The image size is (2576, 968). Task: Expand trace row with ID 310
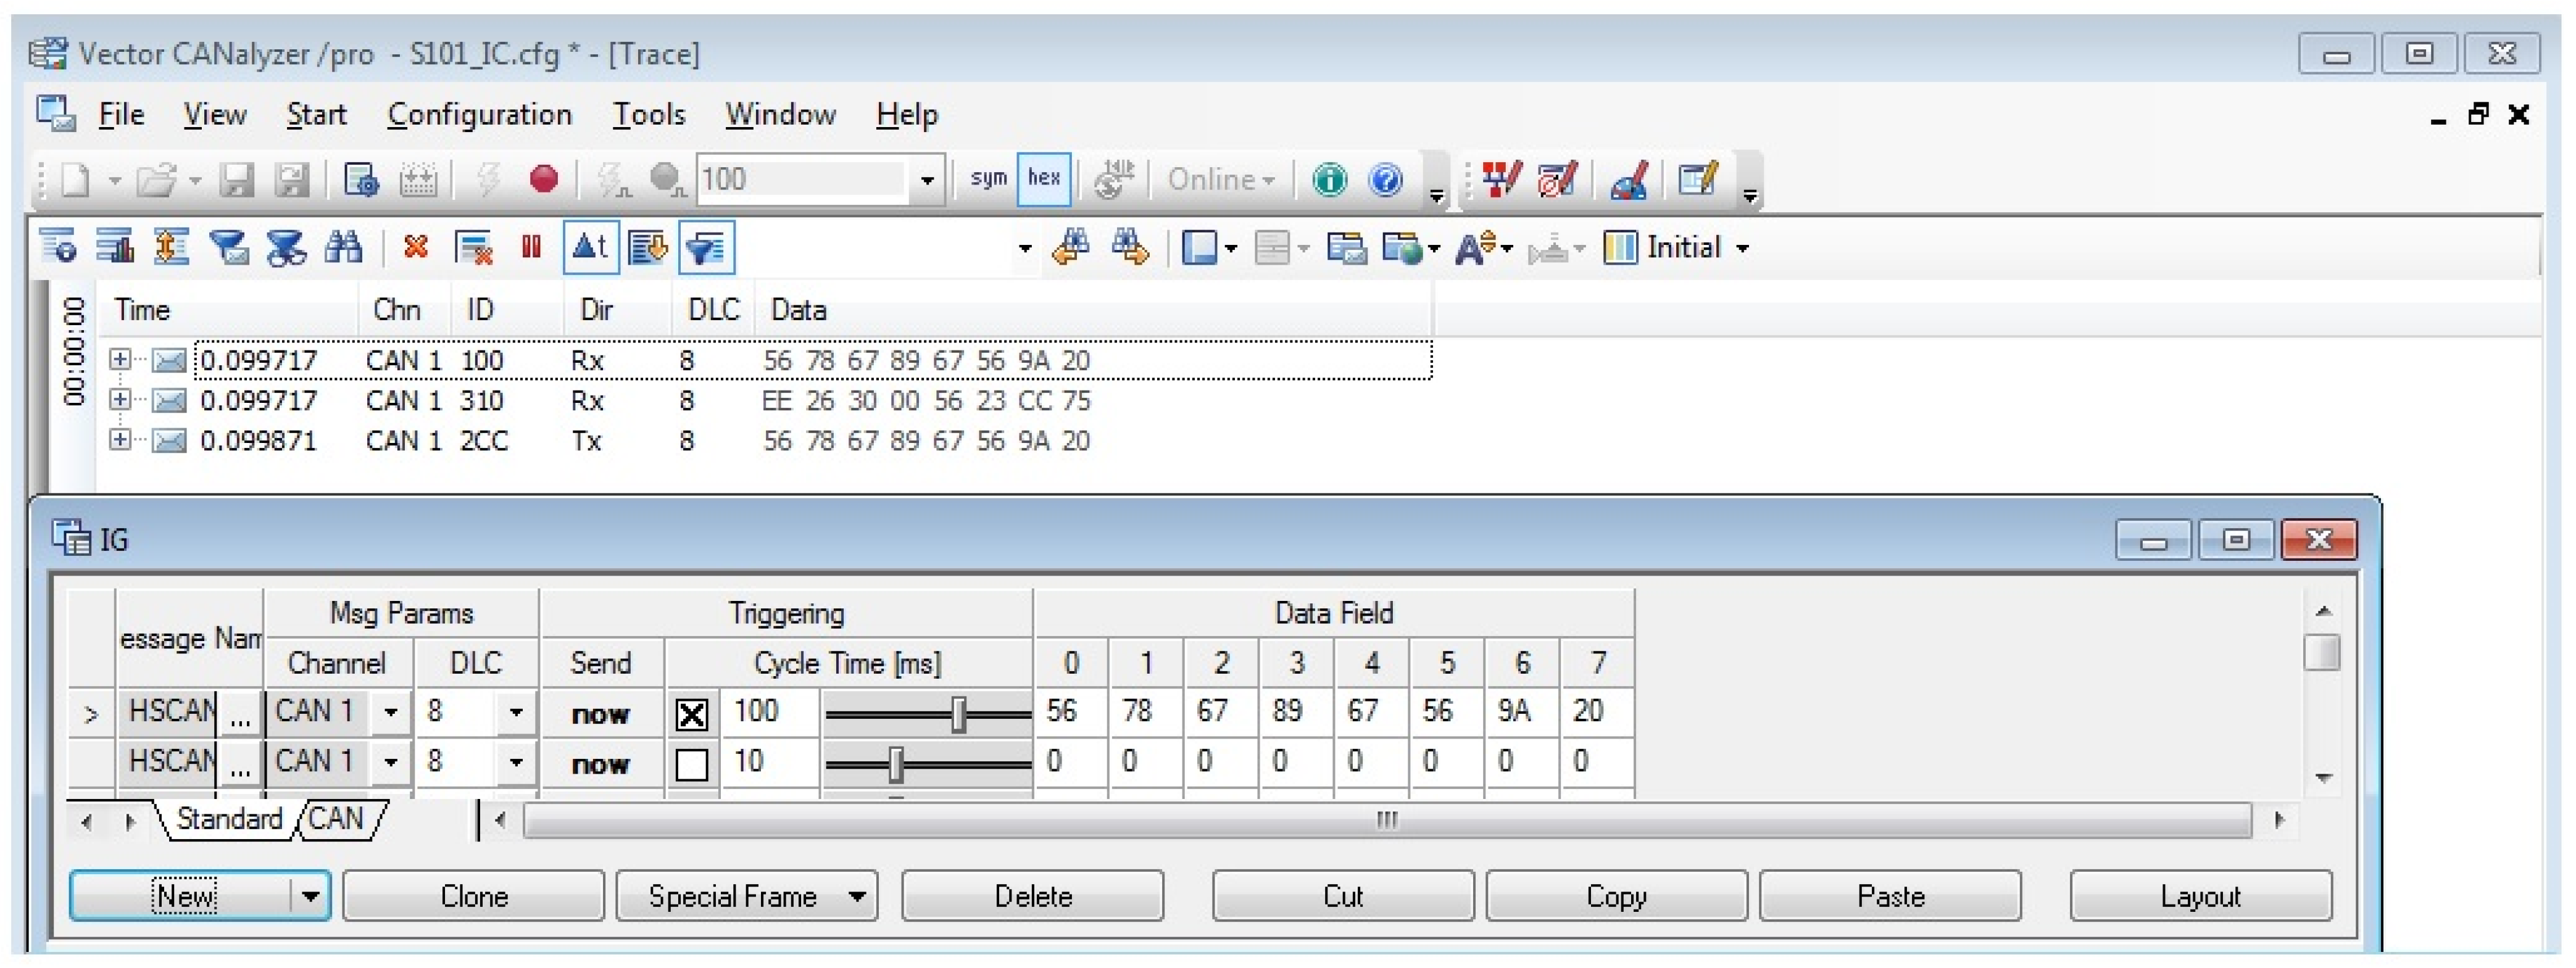[120, 399]
